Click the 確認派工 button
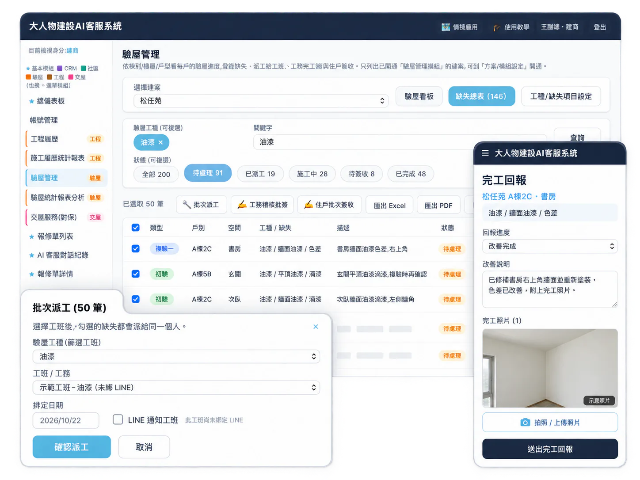640x480 pixels. coord(72,447)
